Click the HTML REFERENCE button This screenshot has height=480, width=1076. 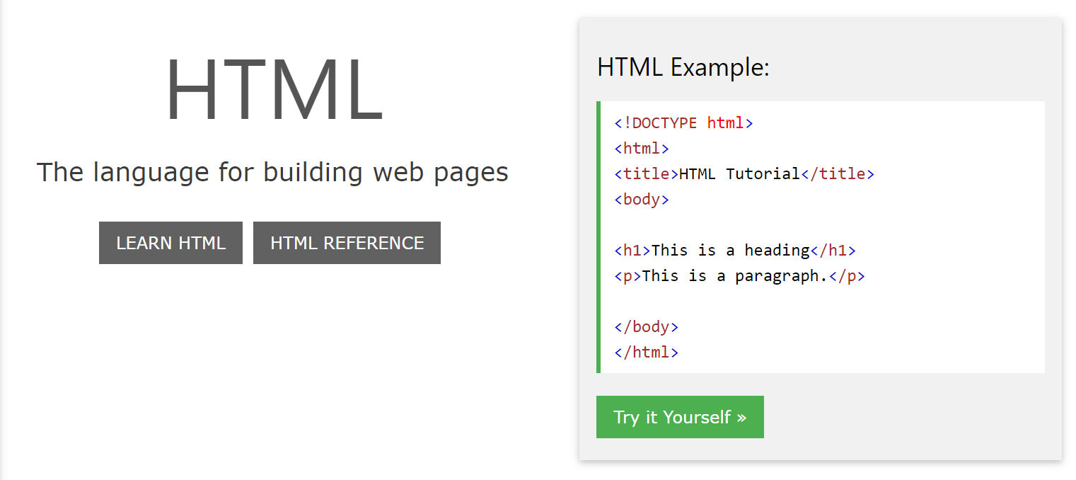pyautogui.click(x=347, y=243)
